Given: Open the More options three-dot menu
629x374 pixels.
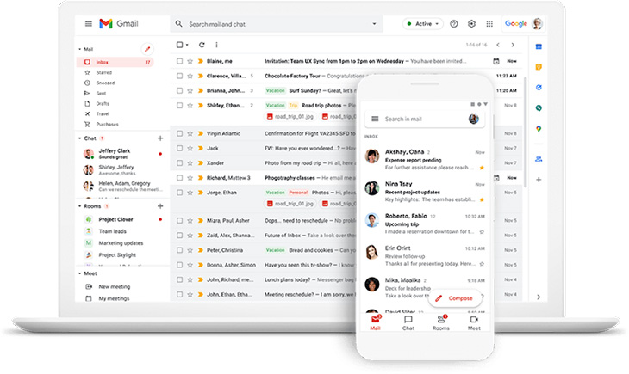Looking at the screenshot, I should (216, 45).
